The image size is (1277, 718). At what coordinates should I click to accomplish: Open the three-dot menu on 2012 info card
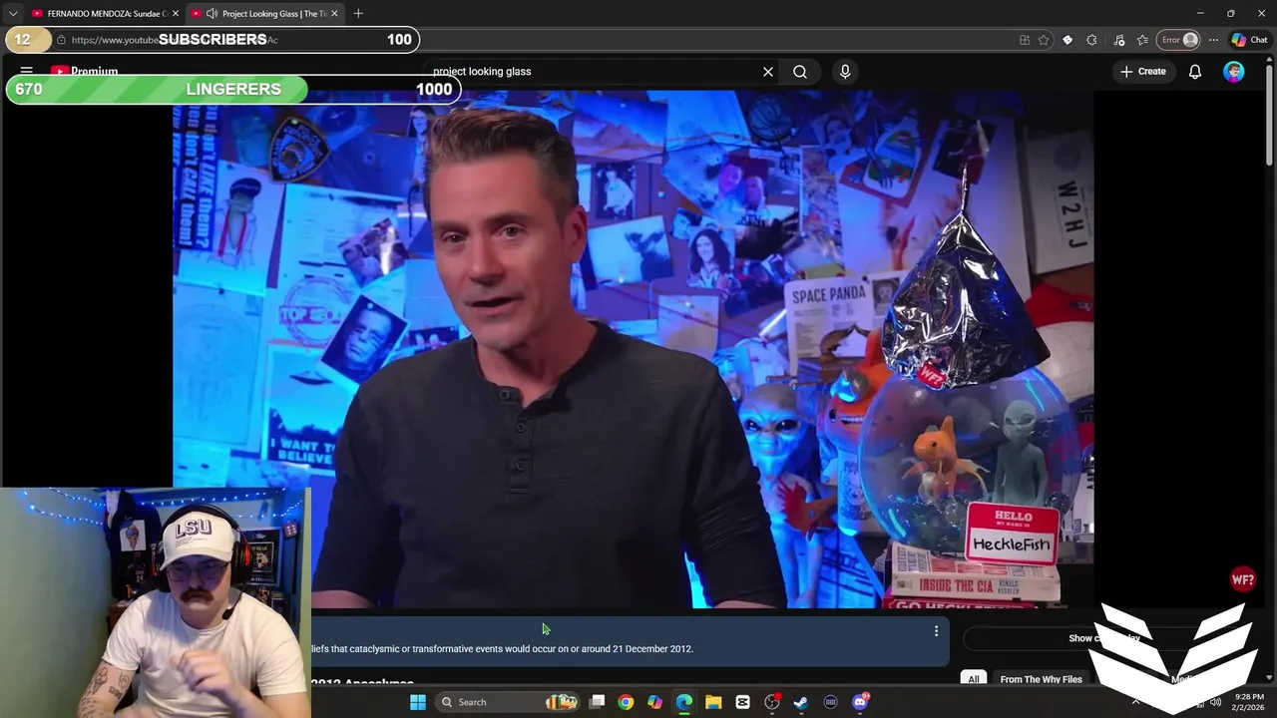(936, 631)
